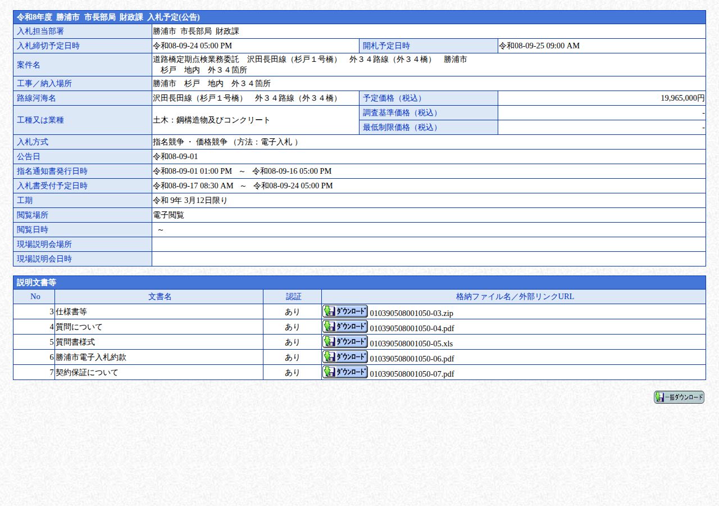This screenshot has width=719, height=506.
Task: Download the 契約保証について pdf
Action: tap(345, 372)
